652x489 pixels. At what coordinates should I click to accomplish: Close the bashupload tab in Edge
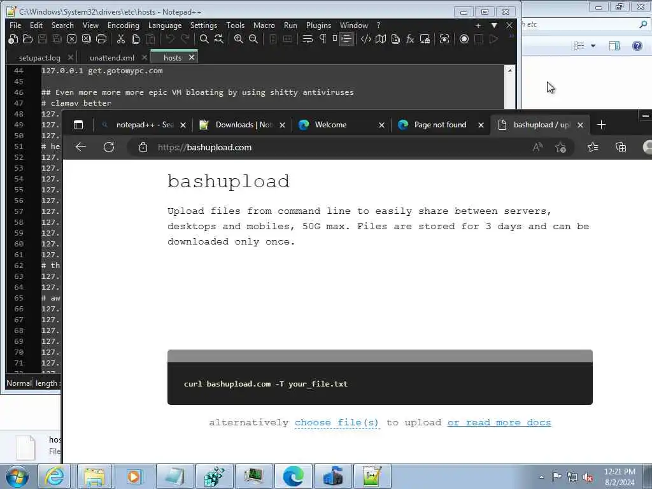click(x=581, y=125)
